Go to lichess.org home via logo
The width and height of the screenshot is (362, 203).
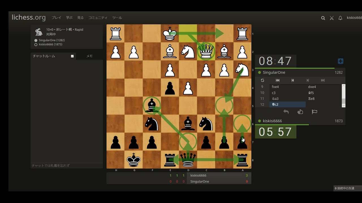click(29, 17)
